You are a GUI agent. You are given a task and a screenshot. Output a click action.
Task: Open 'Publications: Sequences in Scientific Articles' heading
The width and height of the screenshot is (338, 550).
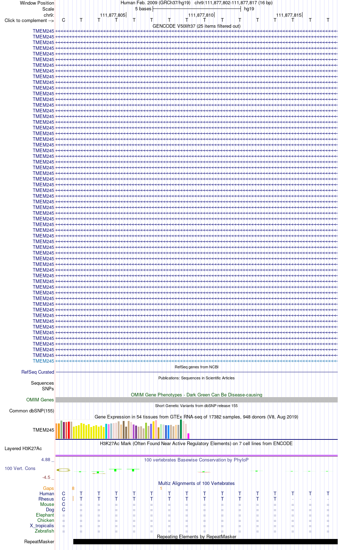196,378
